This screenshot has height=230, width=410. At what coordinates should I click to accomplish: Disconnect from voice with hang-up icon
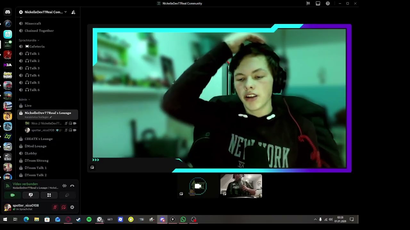pos(72,186)
